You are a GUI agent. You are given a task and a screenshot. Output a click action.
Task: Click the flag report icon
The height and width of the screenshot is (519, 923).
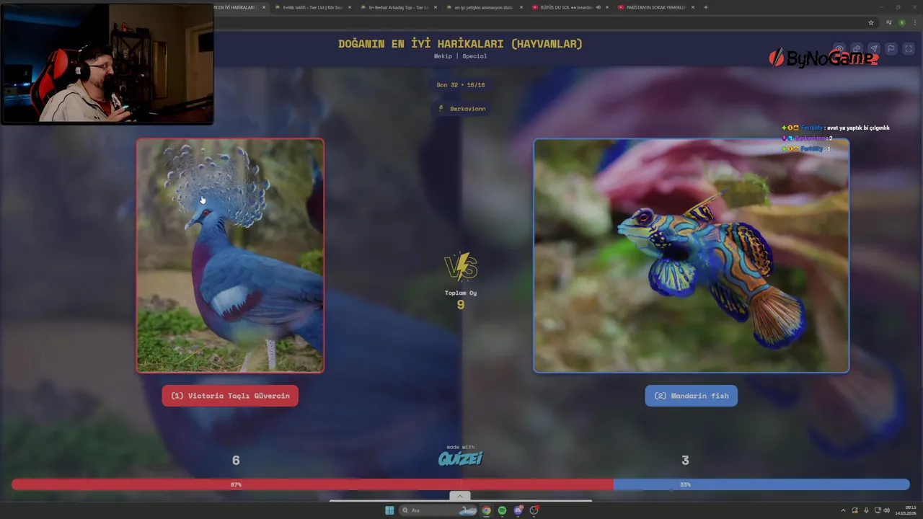click(x=891, y=49)
